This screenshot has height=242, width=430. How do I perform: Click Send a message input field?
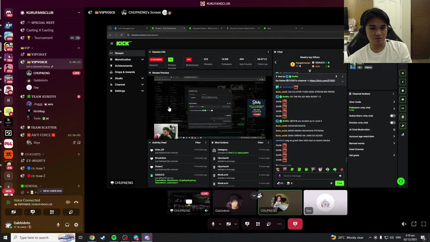[309, 176]
